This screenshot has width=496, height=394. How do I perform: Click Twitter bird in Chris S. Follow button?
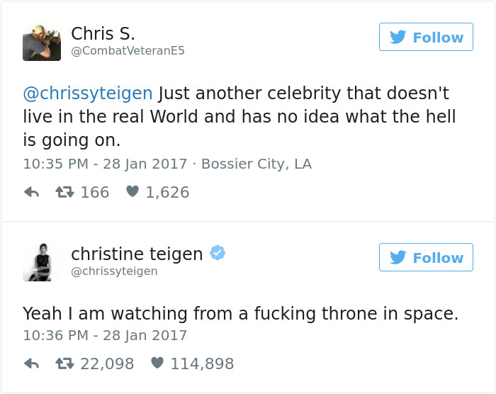click(x=398, y=37)
